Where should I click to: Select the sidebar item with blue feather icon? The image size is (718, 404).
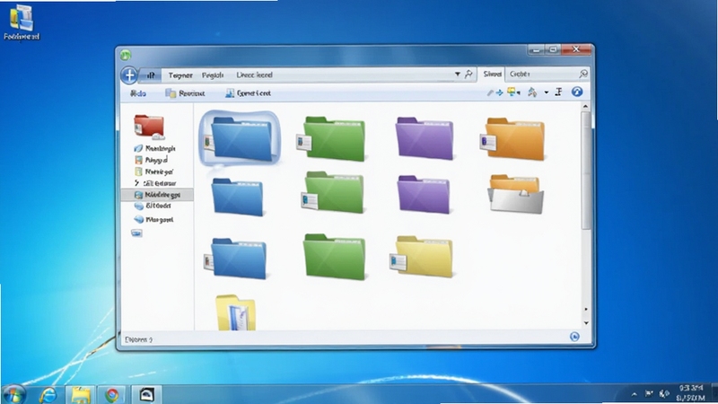[154, 148]
